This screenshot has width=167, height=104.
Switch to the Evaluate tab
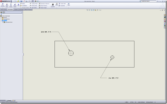tap(21, 10)
